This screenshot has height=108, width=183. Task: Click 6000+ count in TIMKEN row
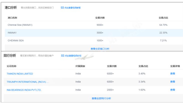110,74
